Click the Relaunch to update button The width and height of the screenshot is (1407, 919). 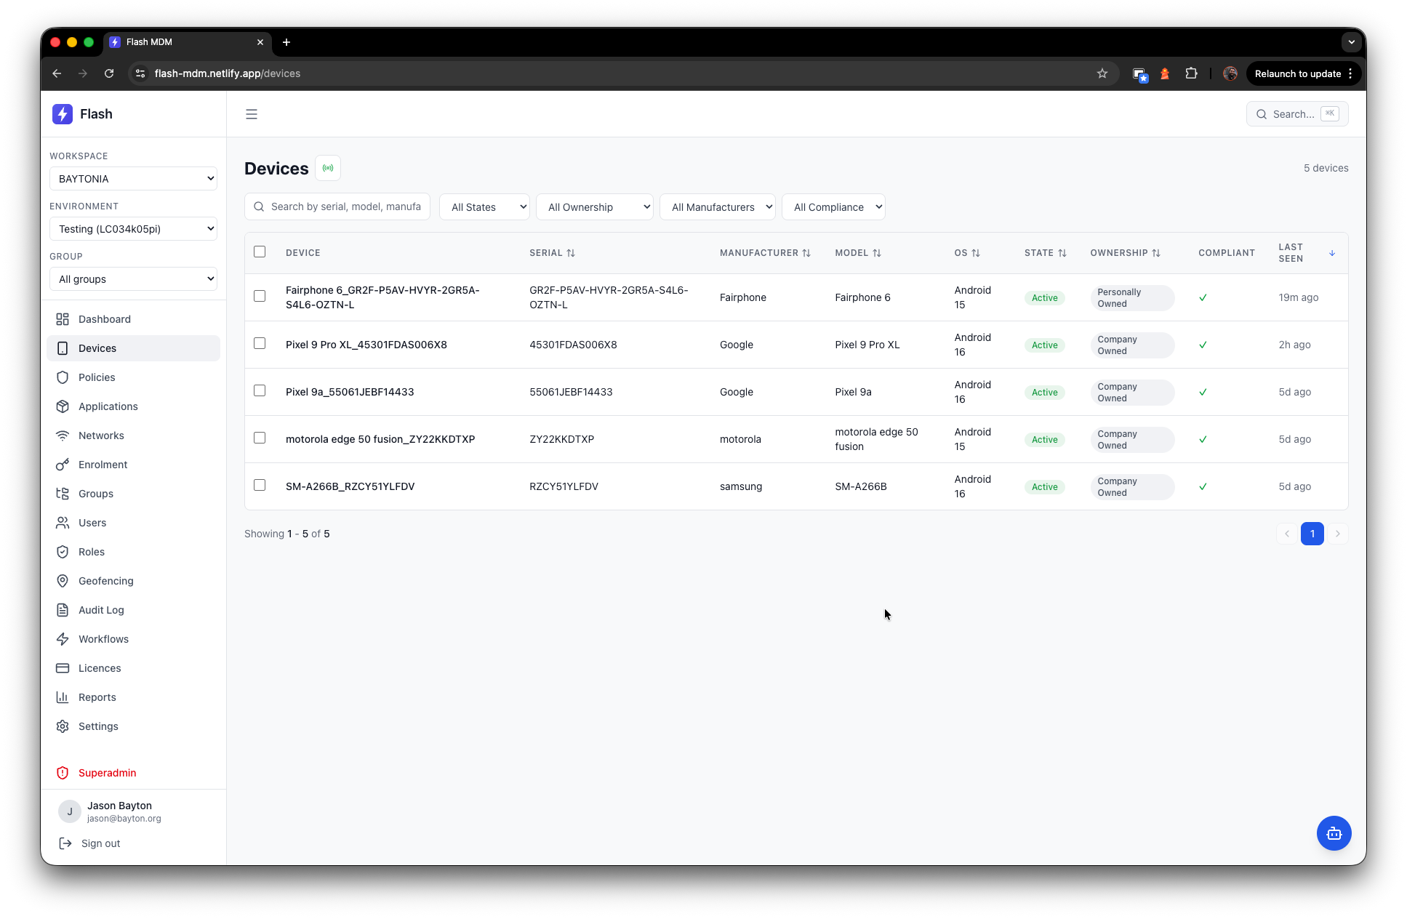pyautogui.click(x=1297, y=73)
